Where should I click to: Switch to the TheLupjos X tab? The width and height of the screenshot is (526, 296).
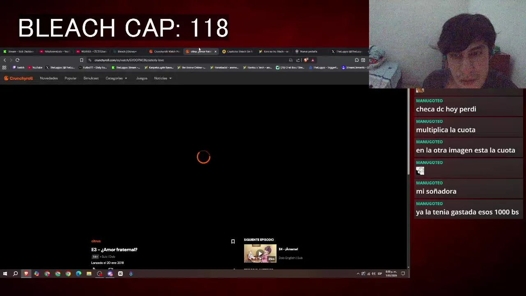click(347, 51)
